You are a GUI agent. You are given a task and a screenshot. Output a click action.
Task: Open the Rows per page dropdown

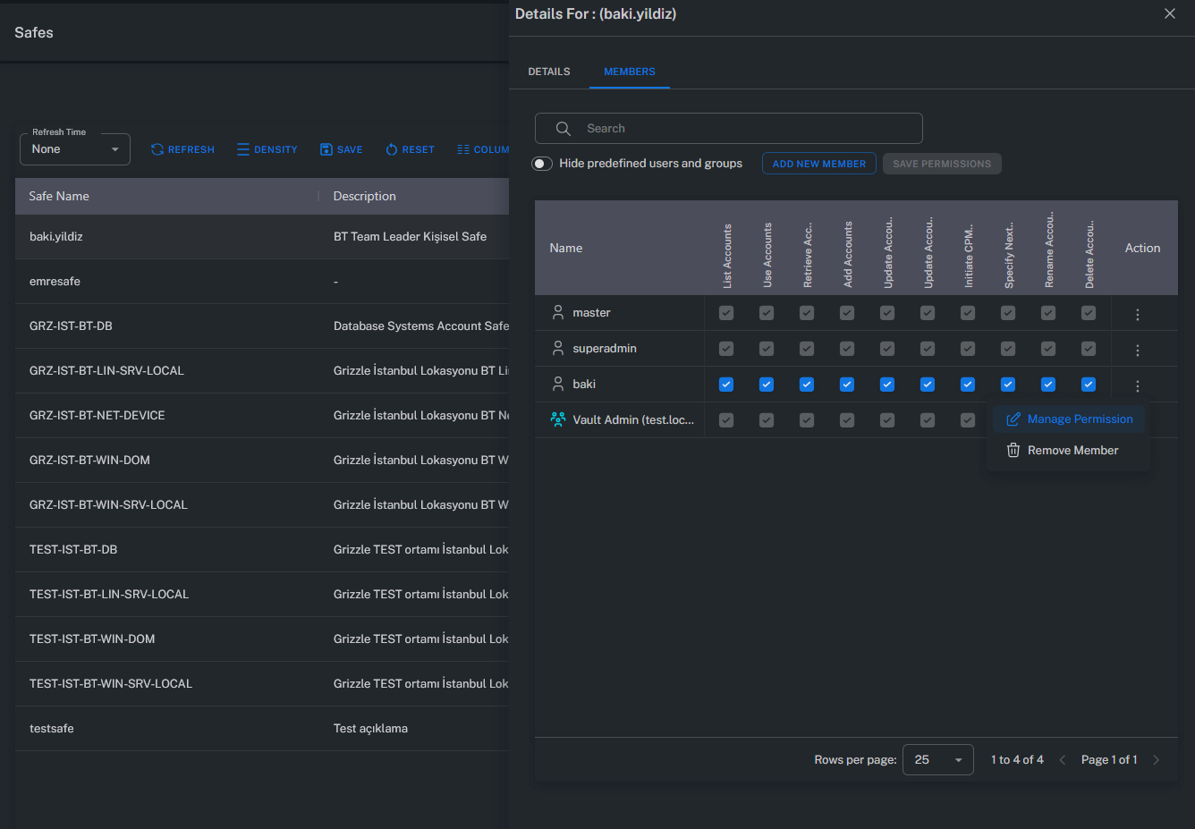point(937,759)
